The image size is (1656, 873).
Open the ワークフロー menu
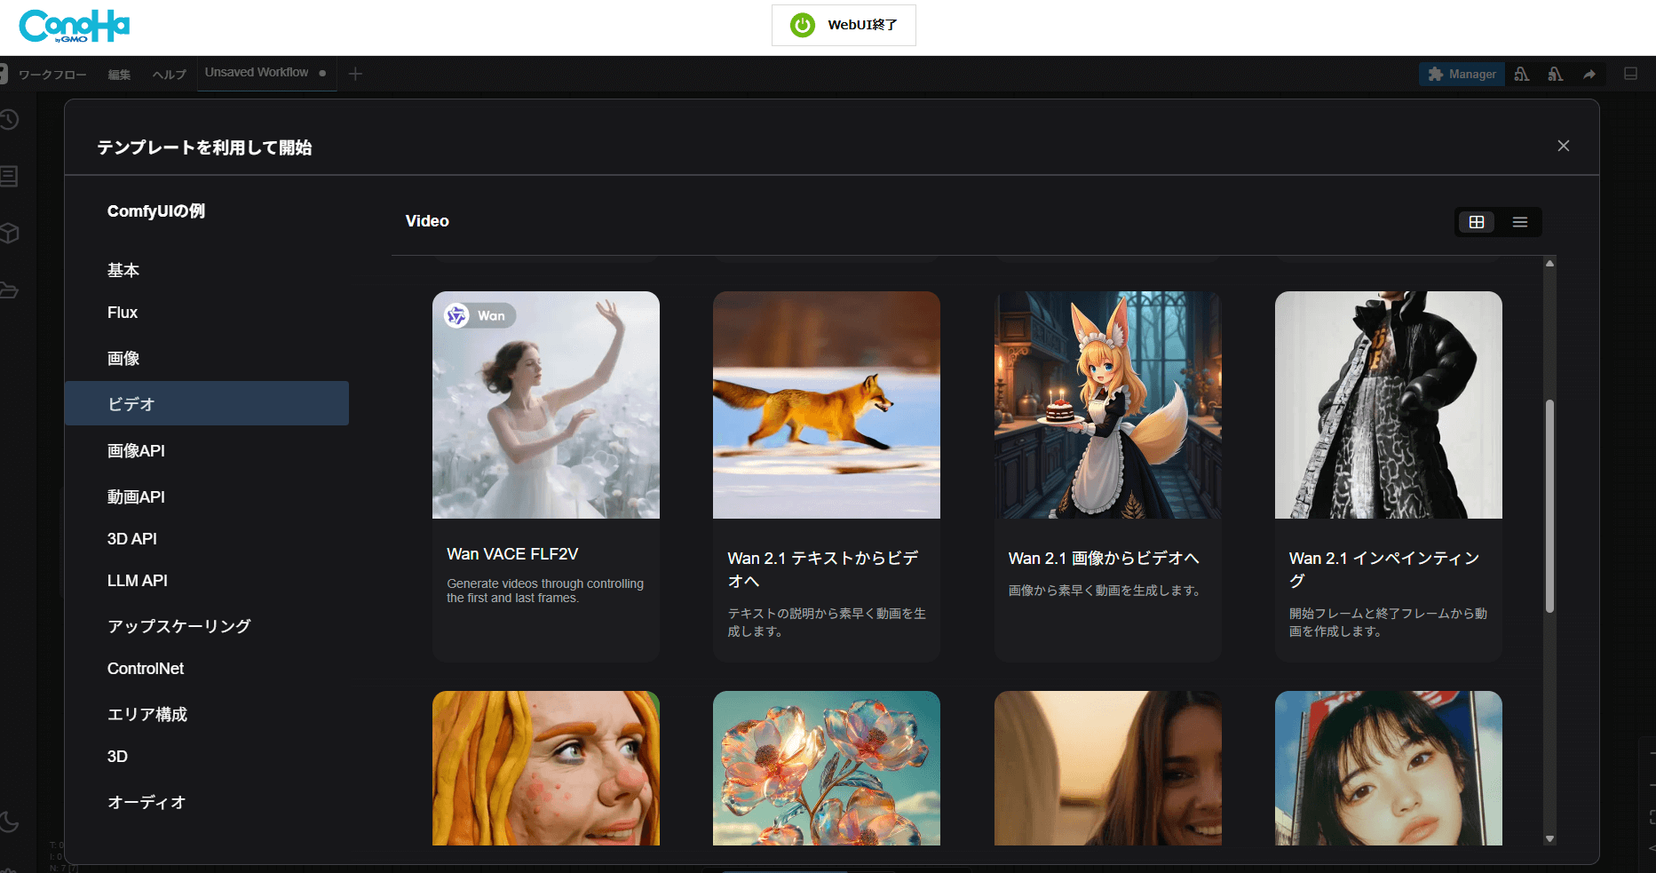[x=52, y=75]
